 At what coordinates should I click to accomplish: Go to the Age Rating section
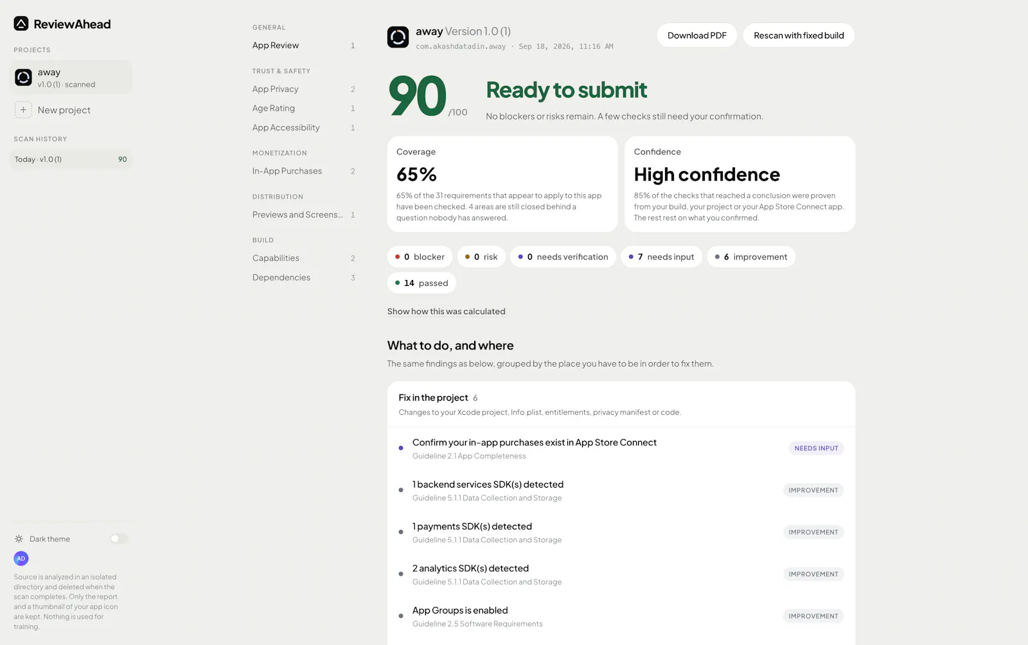click(x=303, y=109)
